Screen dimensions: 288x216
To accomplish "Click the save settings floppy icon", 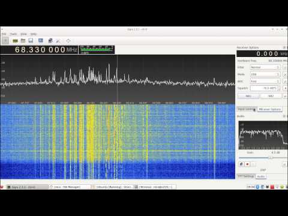I will pos(31,41).
